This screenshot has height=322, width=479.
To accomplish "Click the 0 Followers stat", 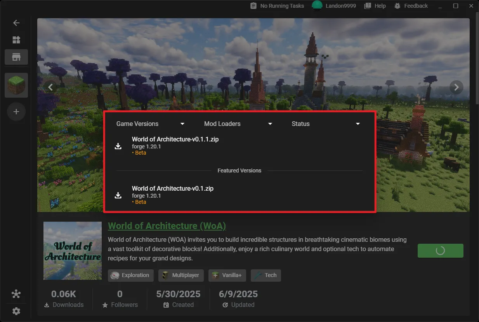I will point(120,299).
